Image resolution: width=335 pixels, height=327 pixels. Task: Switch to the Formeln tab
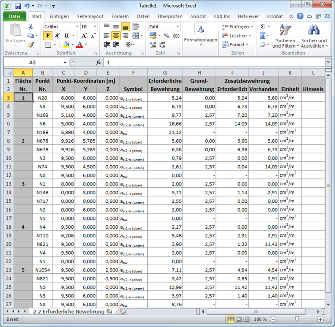click(x=120, y=16)
